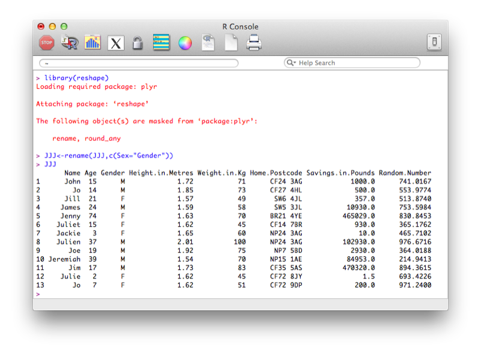The height and width of the screenshot is (356, 481).
Task: Click random number '741.0167'
Action: tap(415, 182)
